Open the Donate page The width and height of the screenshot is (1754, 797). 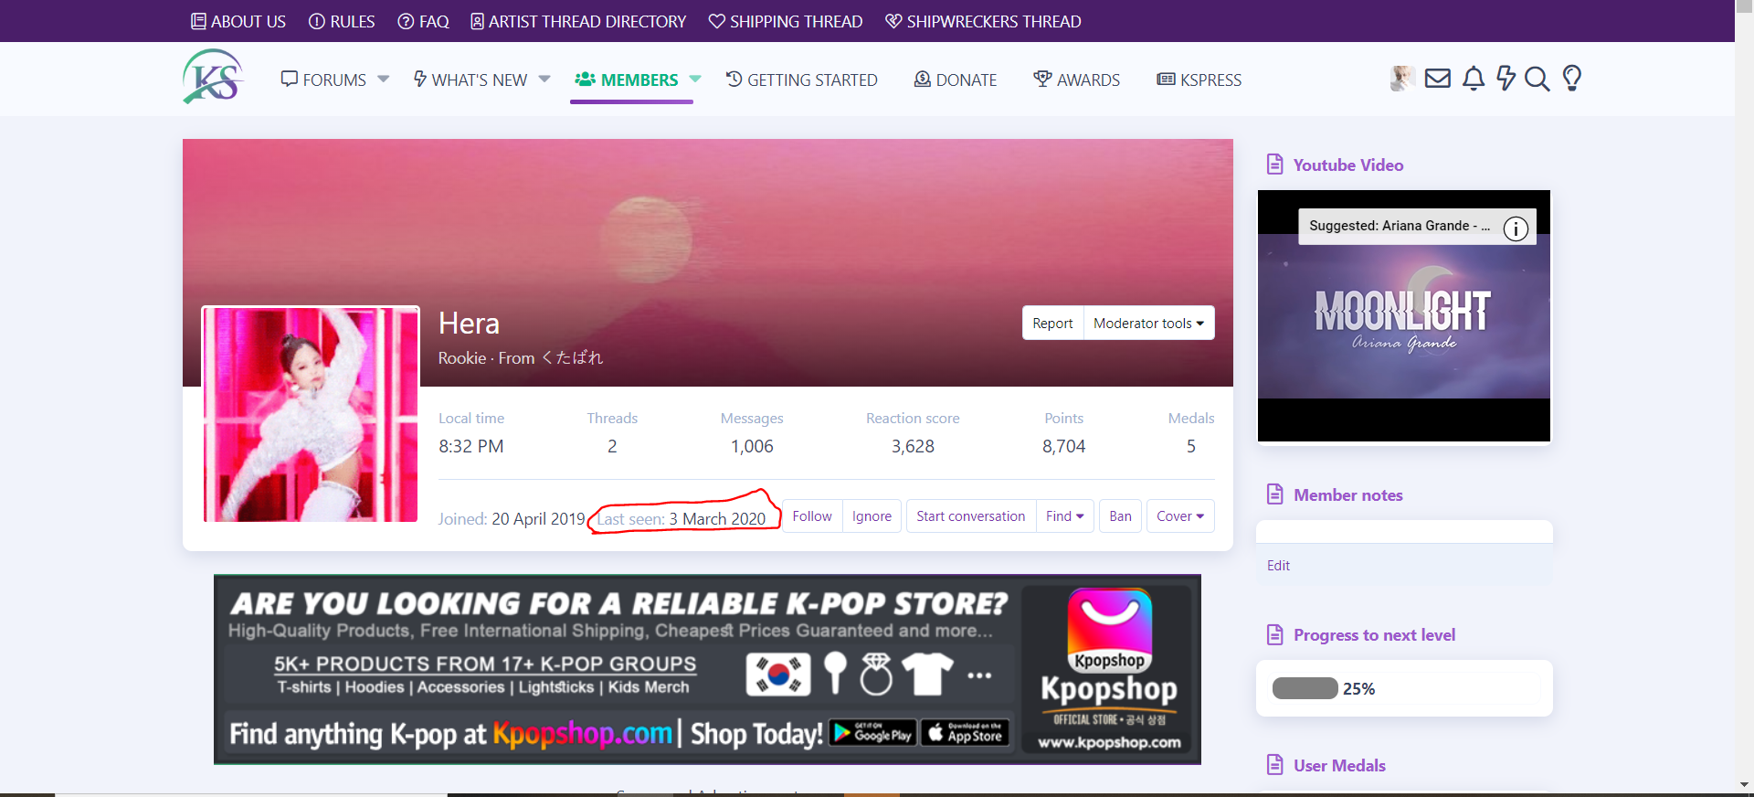pyautogui.click(x=956, y=80)
